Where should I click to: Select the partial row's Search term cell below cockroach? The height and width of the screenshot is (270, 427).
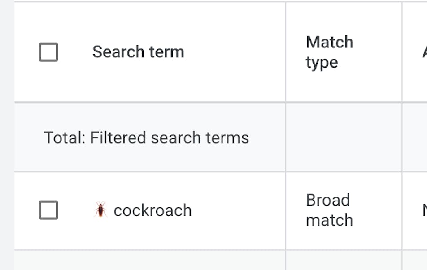pyautogui.click(x=150, y=261)
